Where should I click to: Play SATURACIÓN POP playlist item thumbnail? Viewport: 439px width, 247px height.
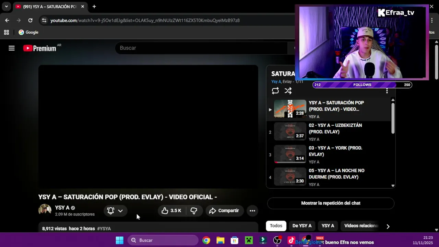[x=290, y=109]
